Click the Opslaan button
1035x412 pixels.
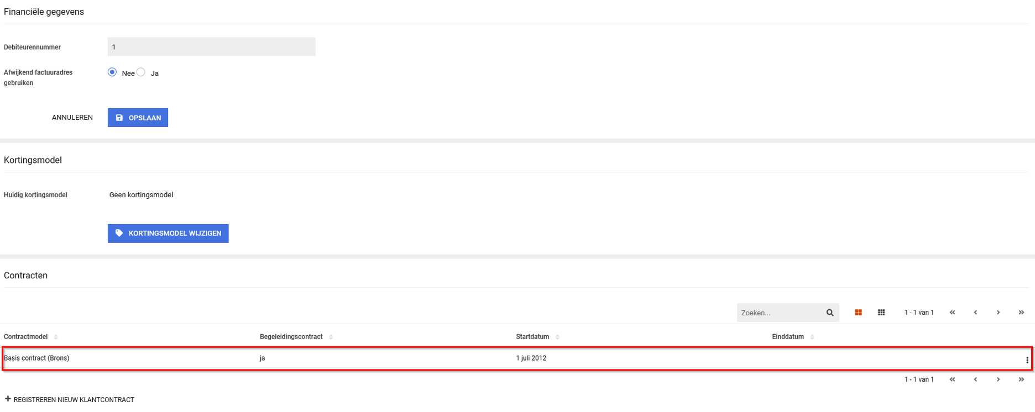pos(138,118)
